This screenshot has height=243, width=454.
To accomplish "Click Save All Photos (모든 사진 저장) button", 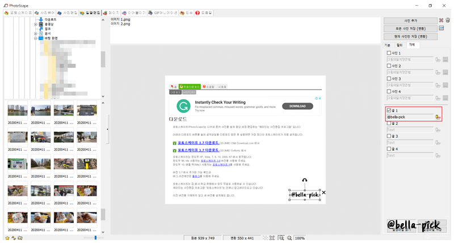I will (410, 29).
